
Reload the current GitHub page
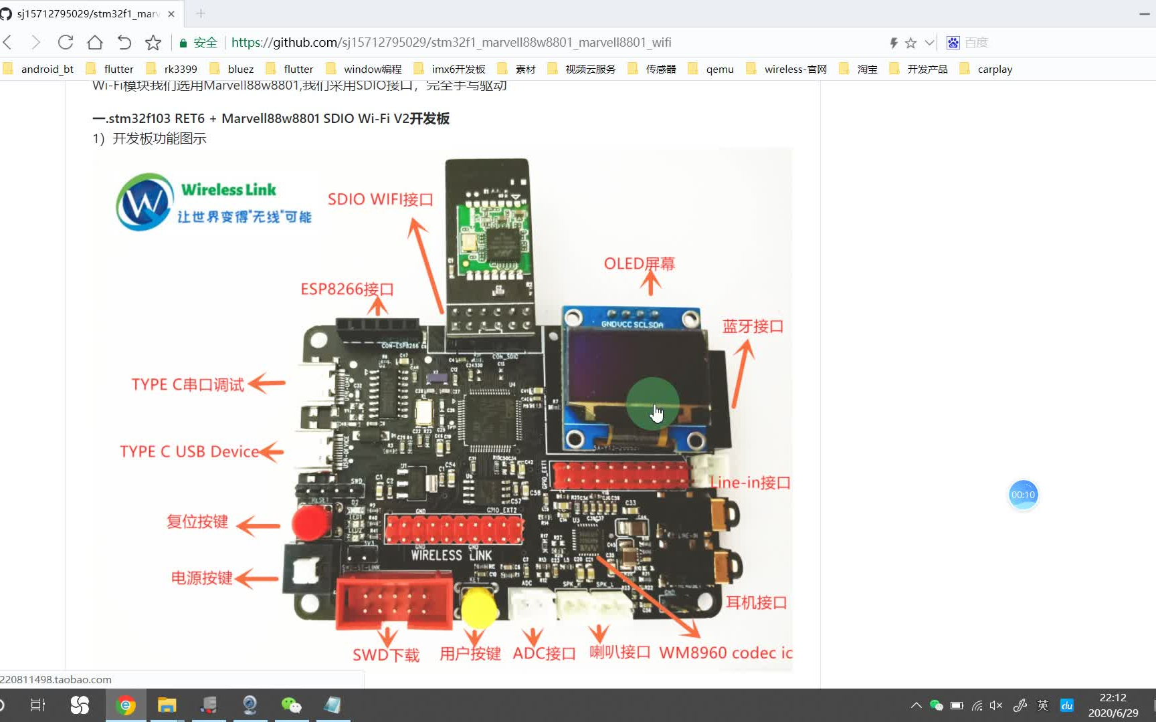tap(65, 43)
